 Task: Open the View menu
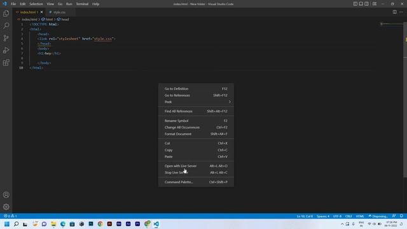point(50,4)
